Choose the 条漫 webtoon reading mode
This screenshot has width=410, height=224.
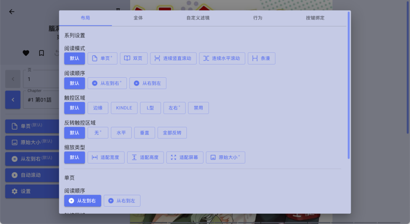(261, 58)
